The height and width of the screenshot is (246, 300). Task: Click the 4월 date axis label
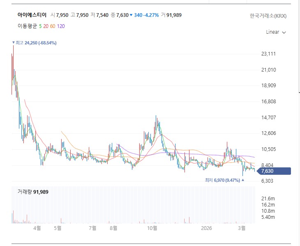(37, 228)
